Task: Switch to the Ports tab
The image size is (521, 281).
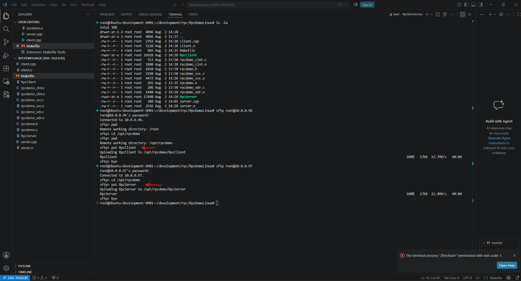Action: (x=193, y=14)
